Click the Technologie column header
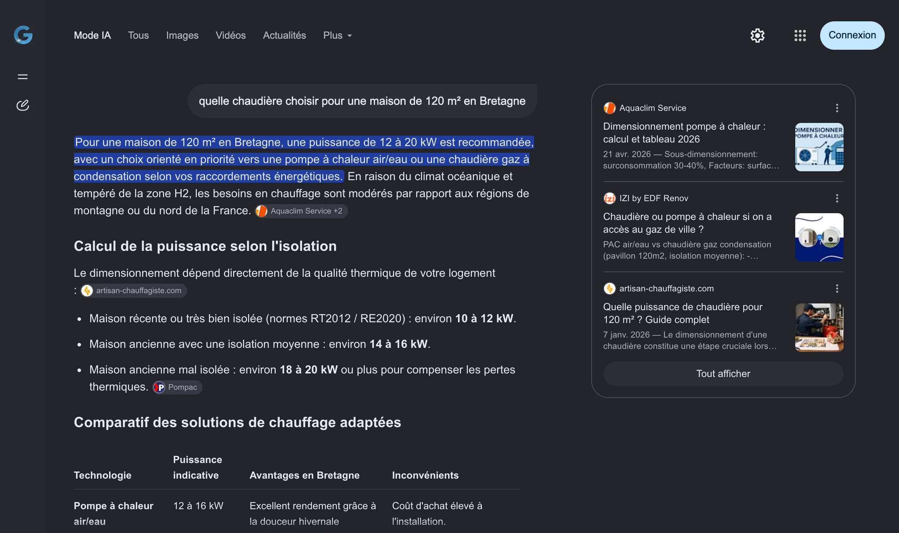 [102, 475]
